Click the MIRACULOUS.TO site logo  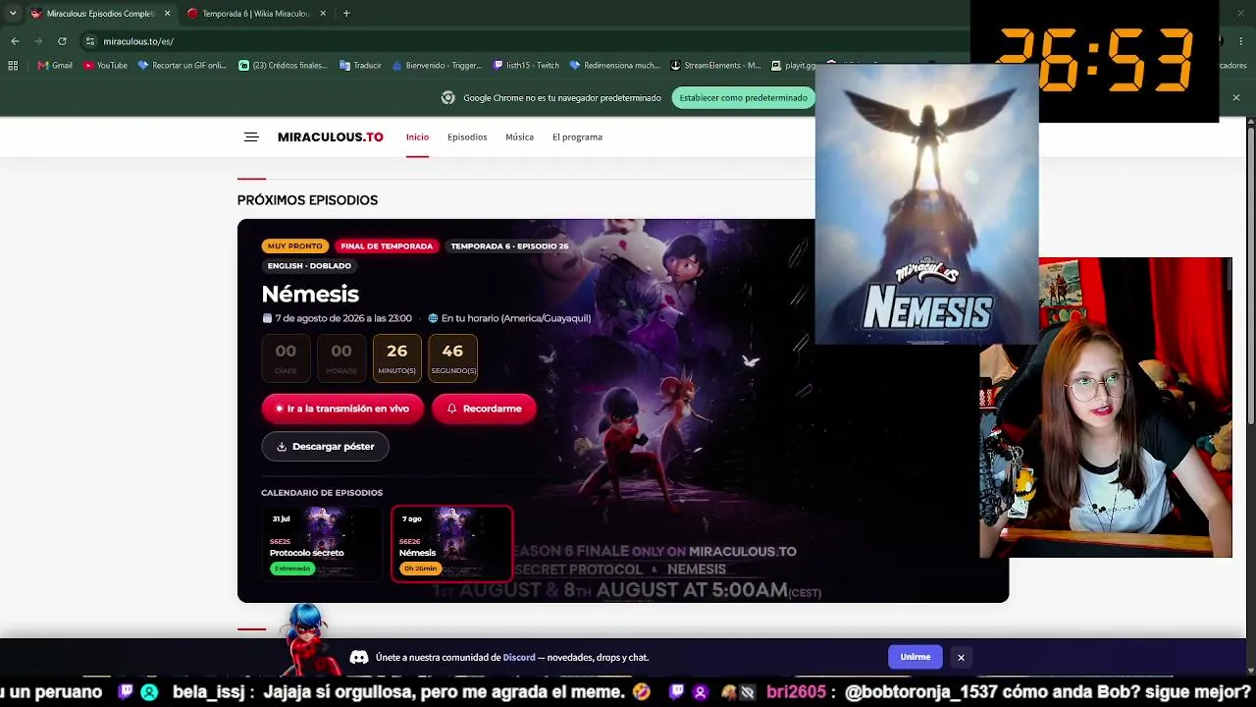(x=331, y=137)
